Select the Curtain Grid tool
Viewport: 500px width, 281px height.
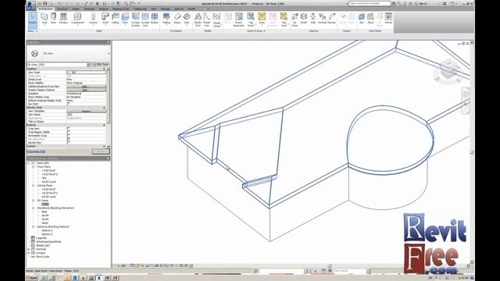(x=145, y=19)
